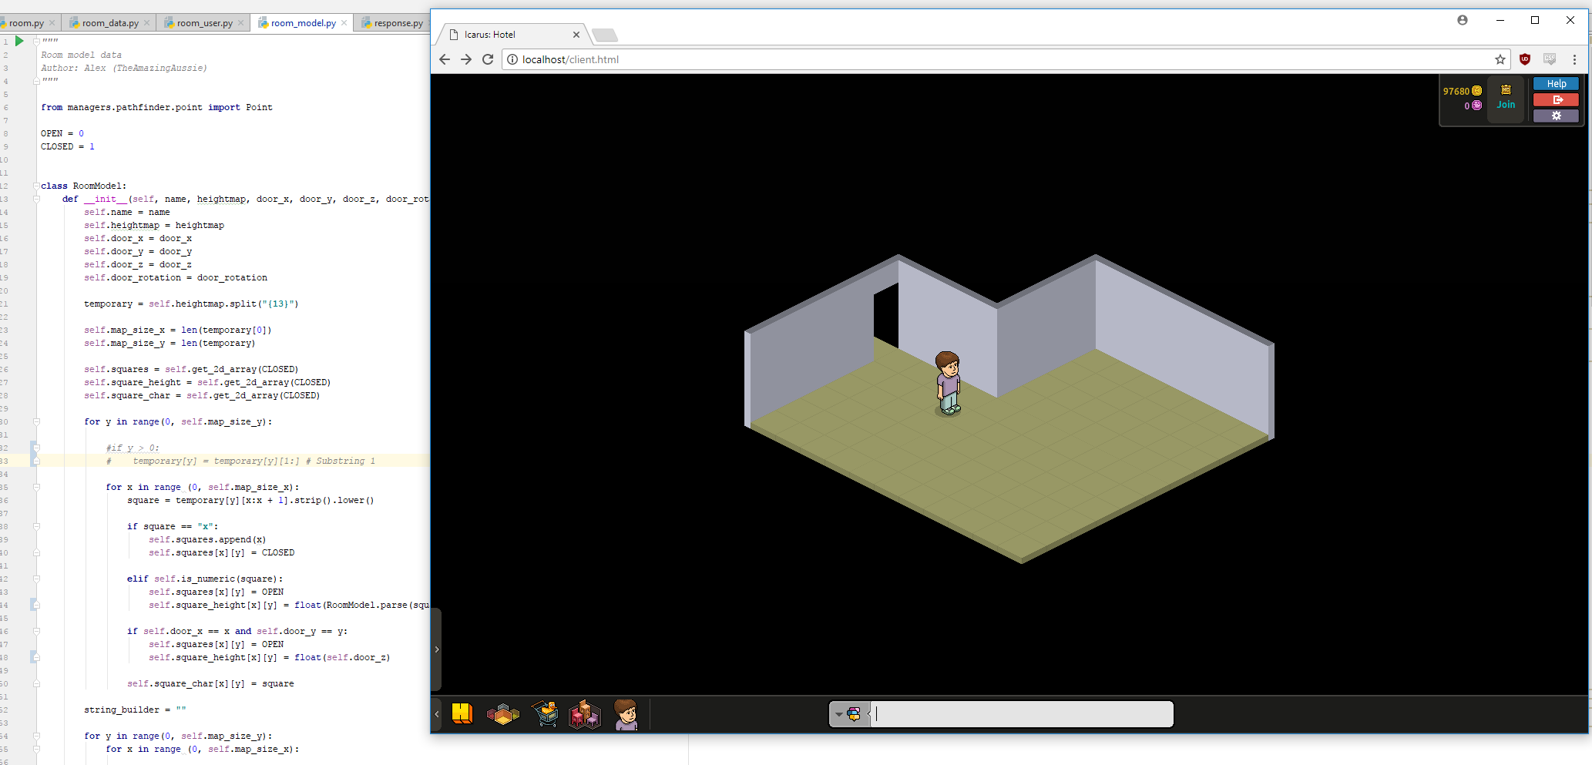The height and width of the screenshot is (765, 1592).
Task: Close the room.py editor tab
Action: (x=52, y=23)
